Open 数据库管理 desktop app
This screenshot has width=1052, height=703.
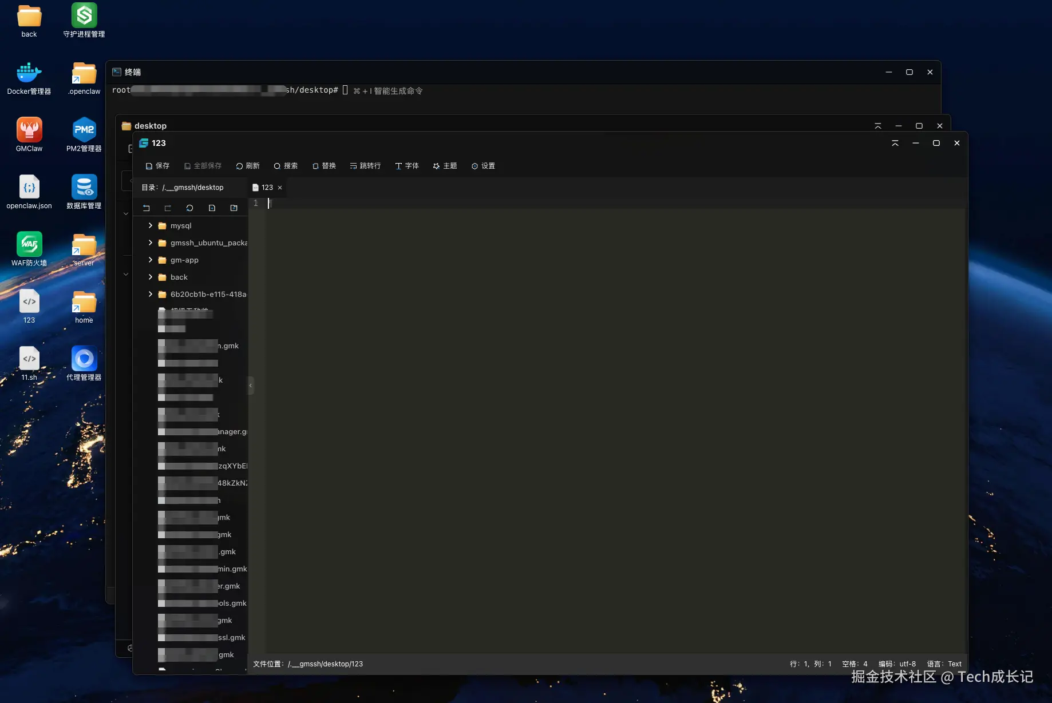point(84,192)
